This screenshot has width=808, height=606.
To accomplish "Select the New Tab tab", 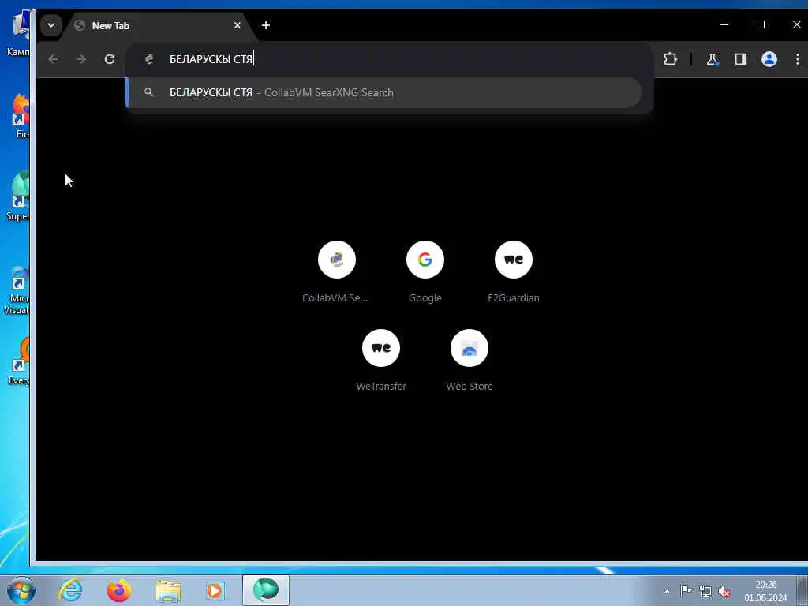I will 157,25.
